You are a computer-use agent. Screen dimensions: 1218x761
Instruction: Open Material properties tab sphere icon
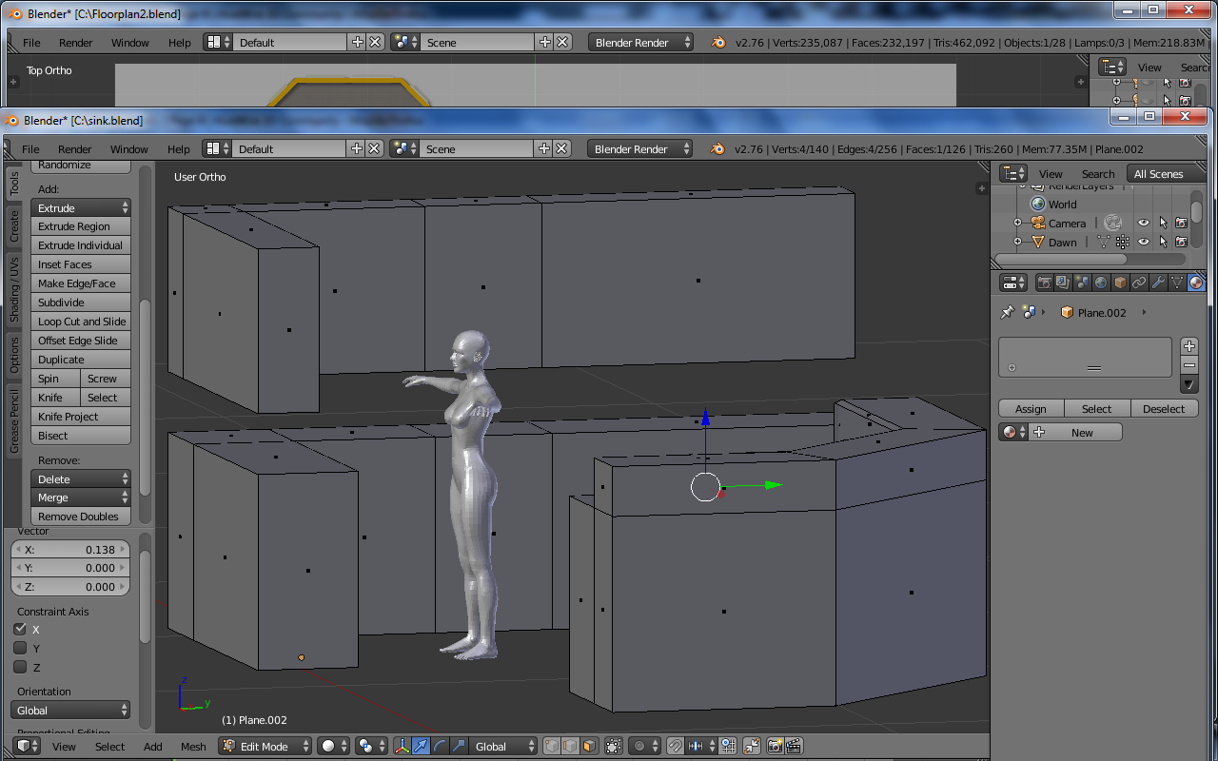click(1196, 283)
